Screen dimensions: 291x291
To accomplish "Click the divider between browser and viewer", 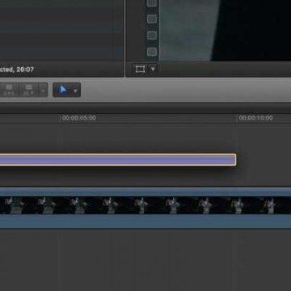I will click(124, 39).
